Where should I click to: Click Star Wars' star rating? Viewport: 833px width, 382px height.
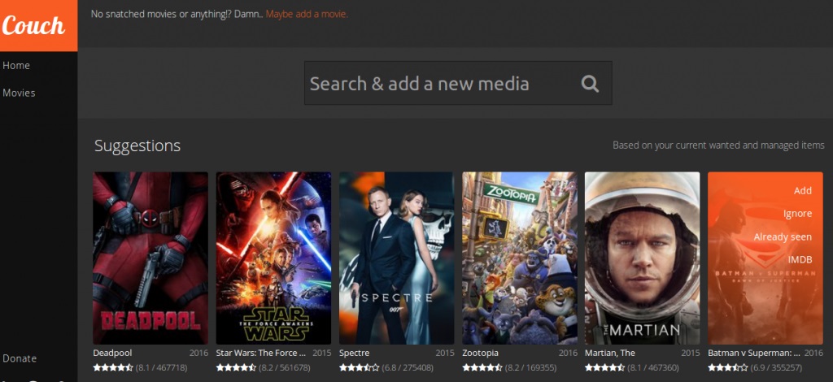coord(236,367)
